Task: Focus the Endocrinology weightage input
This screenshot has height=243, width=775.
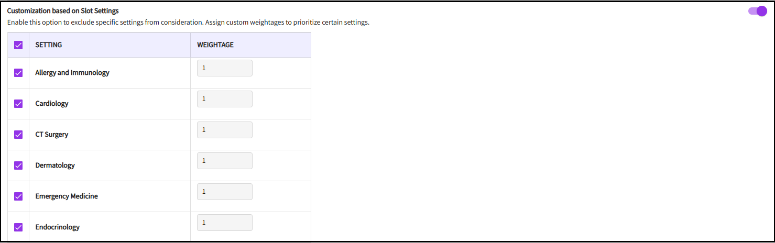Action: [224, 223]
